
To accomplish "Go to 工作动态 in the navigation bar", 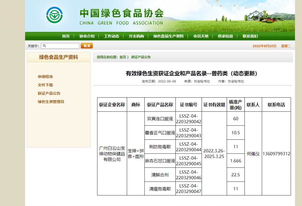I will (111, 36).
